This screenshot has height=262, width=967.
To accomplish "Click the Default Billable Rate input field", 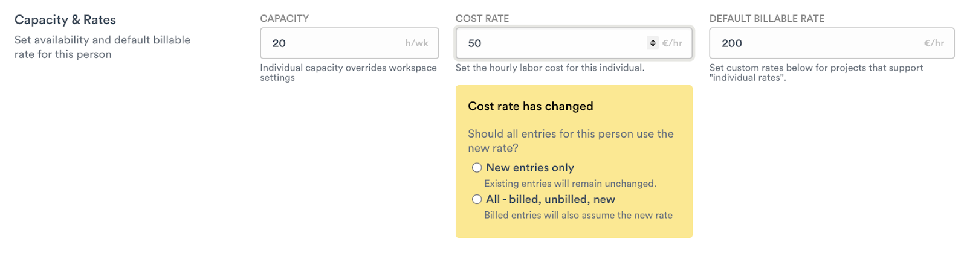I will [x=816, y=43].
